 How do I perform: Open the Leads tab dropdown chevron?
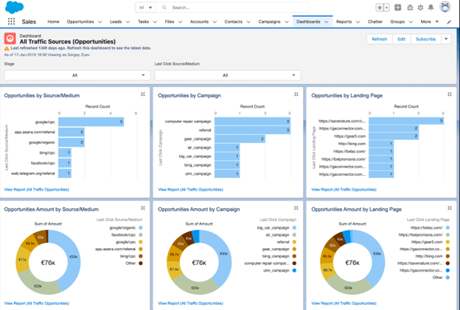[x=128, y=22]
